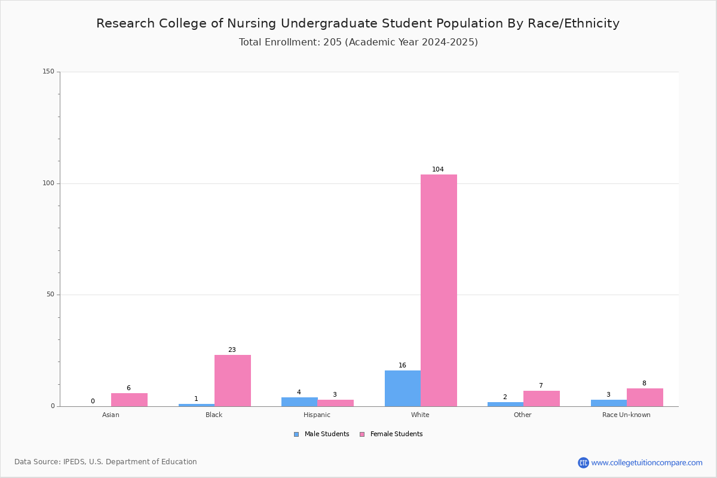Viewport: 717px width, 478px height.
Task: Open the collegetuitioncompare.com link
Action: pyautogui.click(x=647, y=462)
